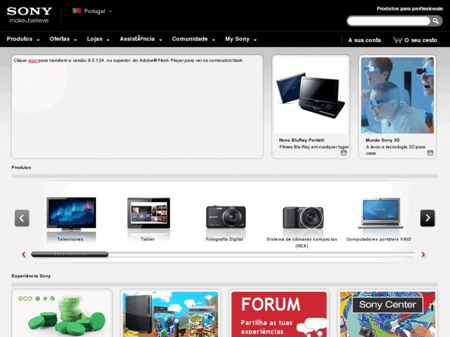Open the Portugal country selector dropdown
Screen dimensions: 450x337
coord(92,11)
